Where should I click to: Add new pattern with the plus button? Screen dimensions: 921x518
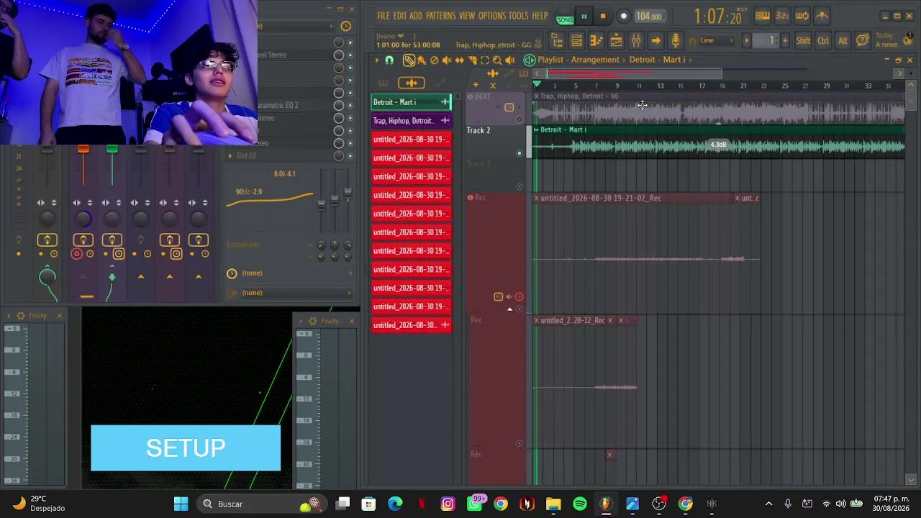(x=785, y=40)
